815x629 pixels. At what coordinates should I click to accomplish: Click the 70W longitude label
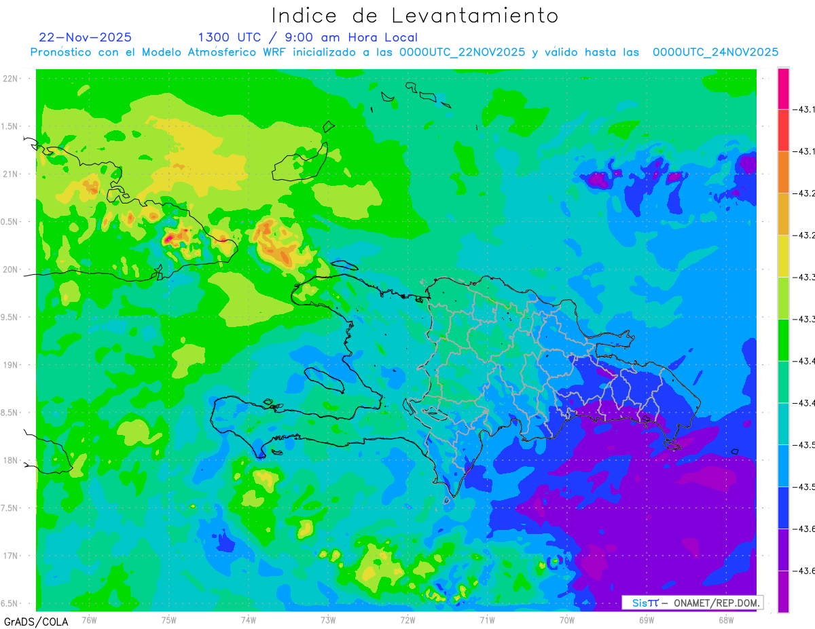(x=566, y=620)
